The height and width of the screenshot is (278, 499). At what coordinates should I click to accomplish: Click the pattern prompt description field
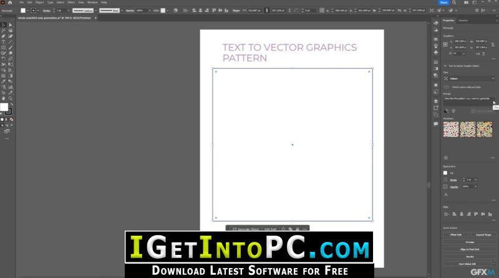(x=468, y=101)
